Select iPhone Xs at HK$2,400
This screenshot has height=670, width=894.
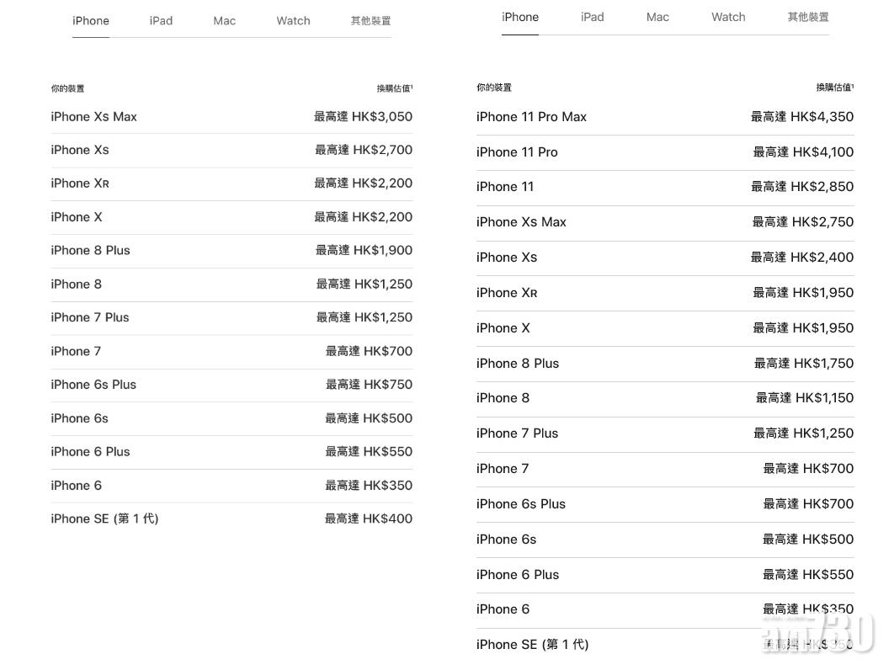[507, 258]
